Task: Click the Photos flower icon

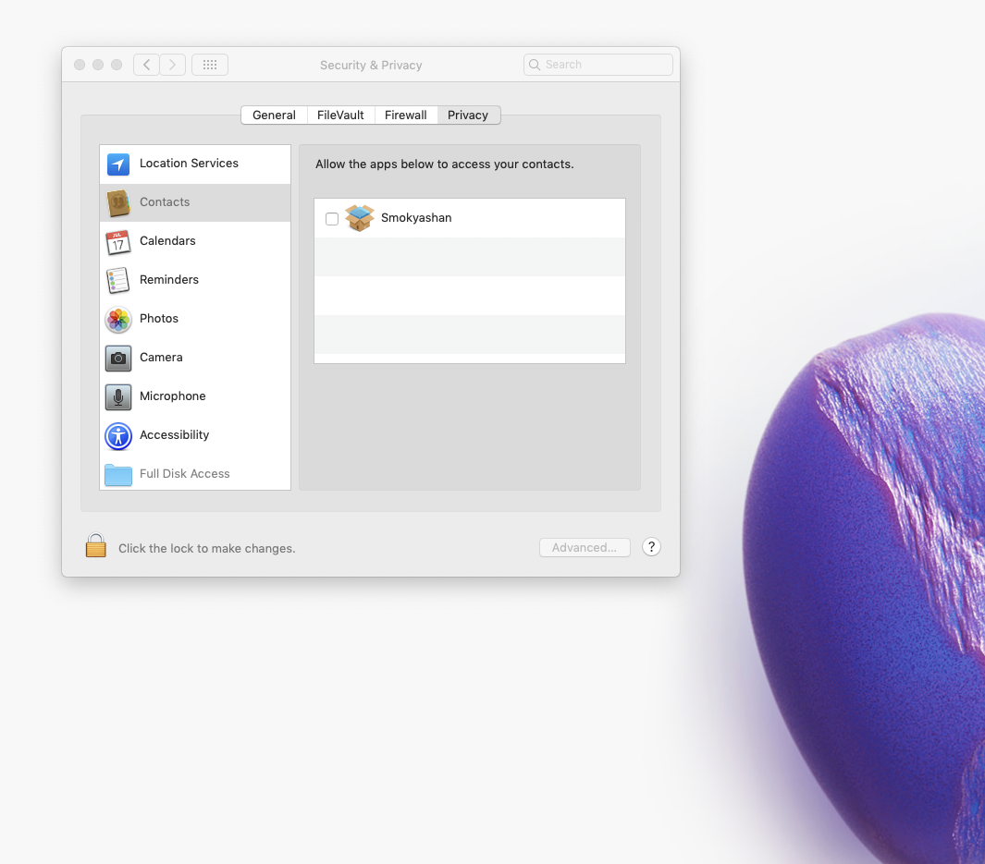Action: coord(118,320)
